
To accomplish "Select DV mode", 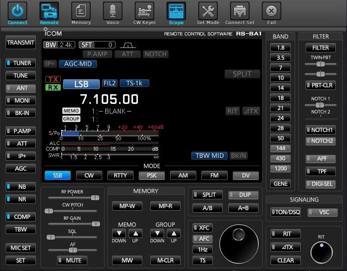I will [246, 175].
